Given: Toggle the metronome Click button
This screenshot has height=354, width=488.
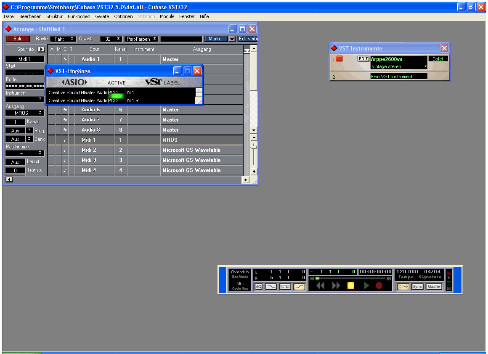Looking at the screenshot, I should coord(403,287).
